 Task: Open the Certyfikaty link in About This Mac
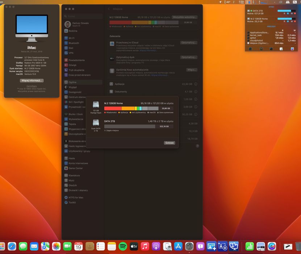[x=32, y=86]
